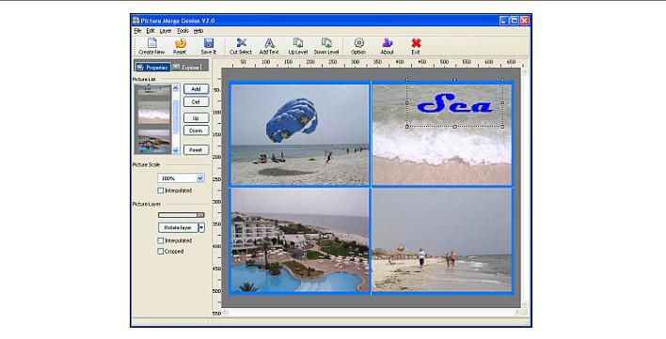Click the Add picture button
Viewport: 666px width, 339px height.
196,89
